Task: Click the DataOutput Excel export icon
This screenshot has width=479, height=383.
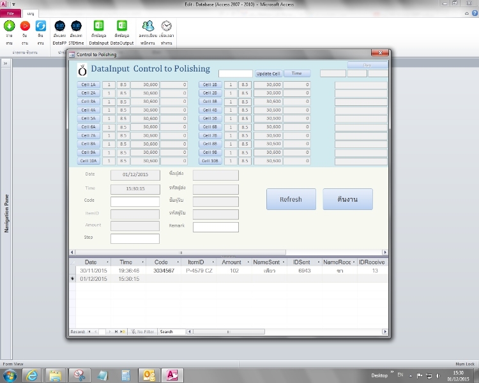Action: pos(121,26)
